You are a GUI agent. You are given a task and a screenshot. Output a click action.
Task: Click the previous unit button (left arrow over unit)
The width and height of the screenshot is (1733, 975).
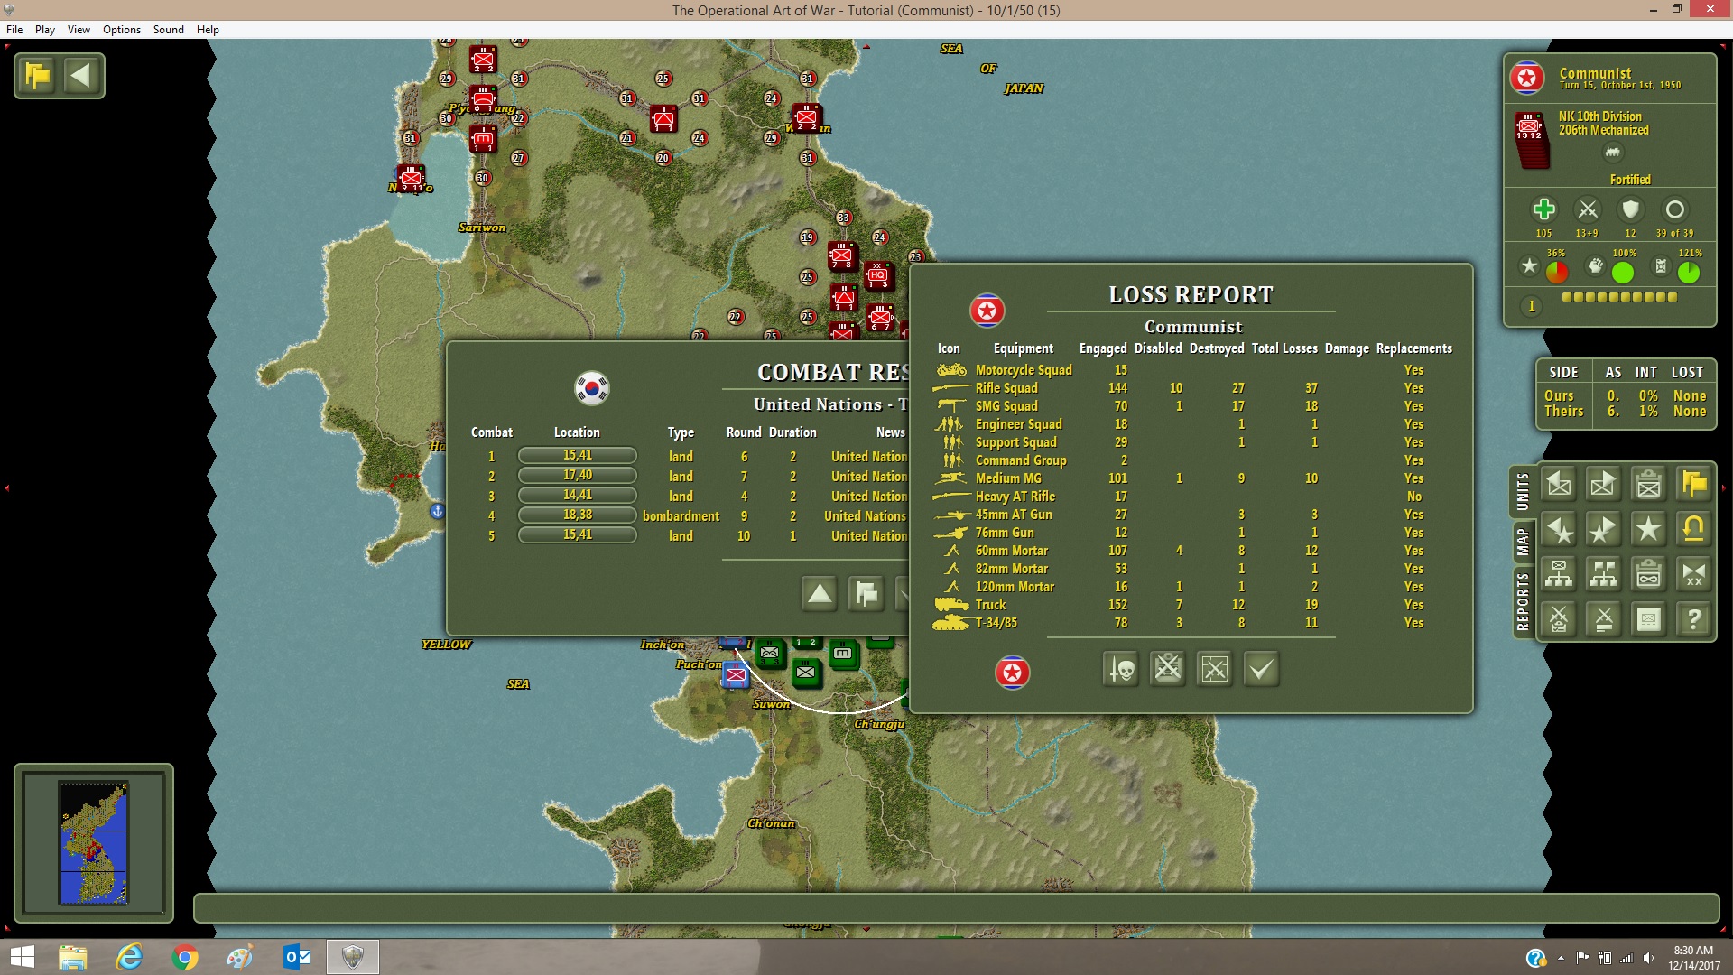1559,485
